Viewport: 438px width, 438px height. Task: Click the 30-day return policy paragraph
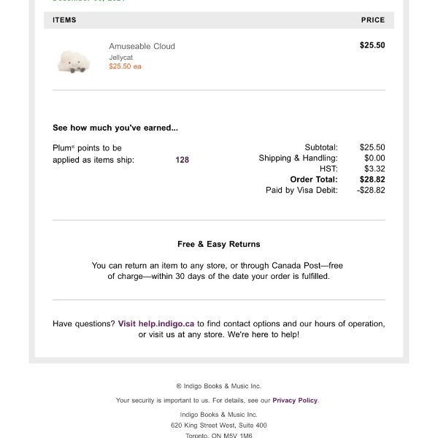pyautogui.click(x=218, y=271)
